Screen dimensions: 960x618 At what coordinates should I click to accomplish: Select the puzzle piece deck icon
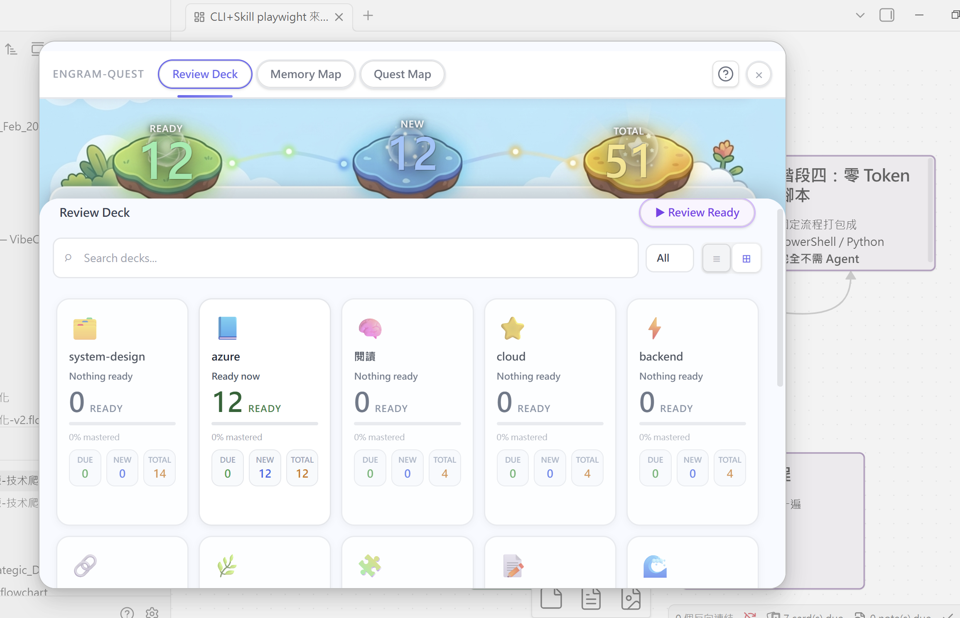pyautogui.click(x=370, y=565)
